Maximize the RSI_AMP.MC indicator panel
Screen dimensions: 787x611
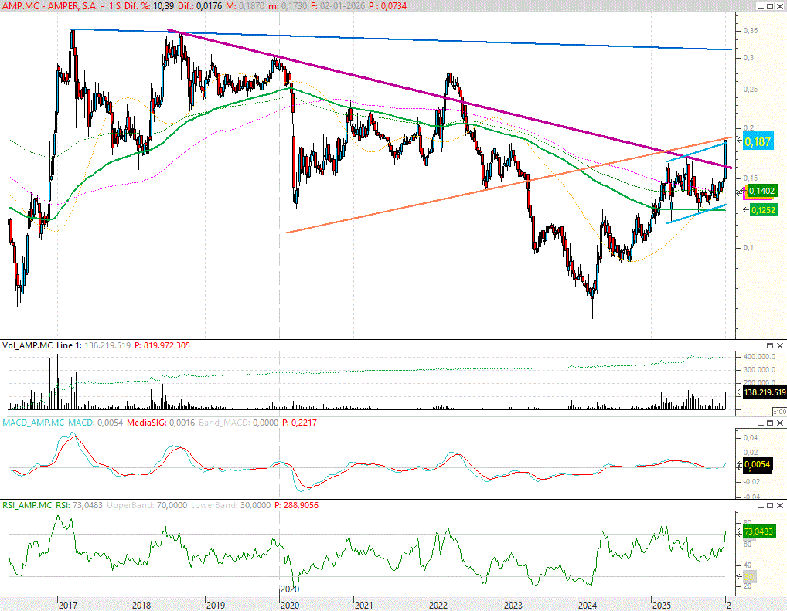pyautogui.click(x=770, y=506)
